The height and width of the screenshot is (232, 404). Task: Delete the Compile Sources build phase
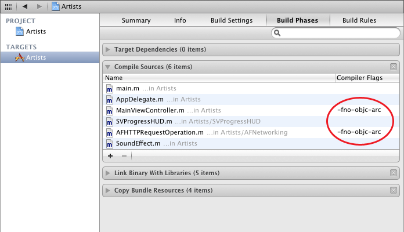394,67
